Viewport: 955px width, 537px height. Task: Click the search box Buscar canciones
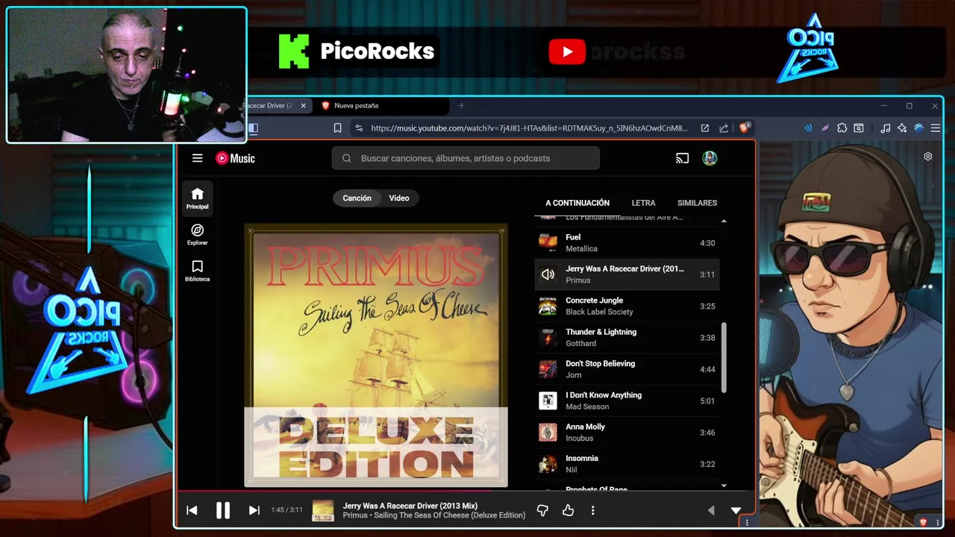pyautogui.click(x=466, y=158)
